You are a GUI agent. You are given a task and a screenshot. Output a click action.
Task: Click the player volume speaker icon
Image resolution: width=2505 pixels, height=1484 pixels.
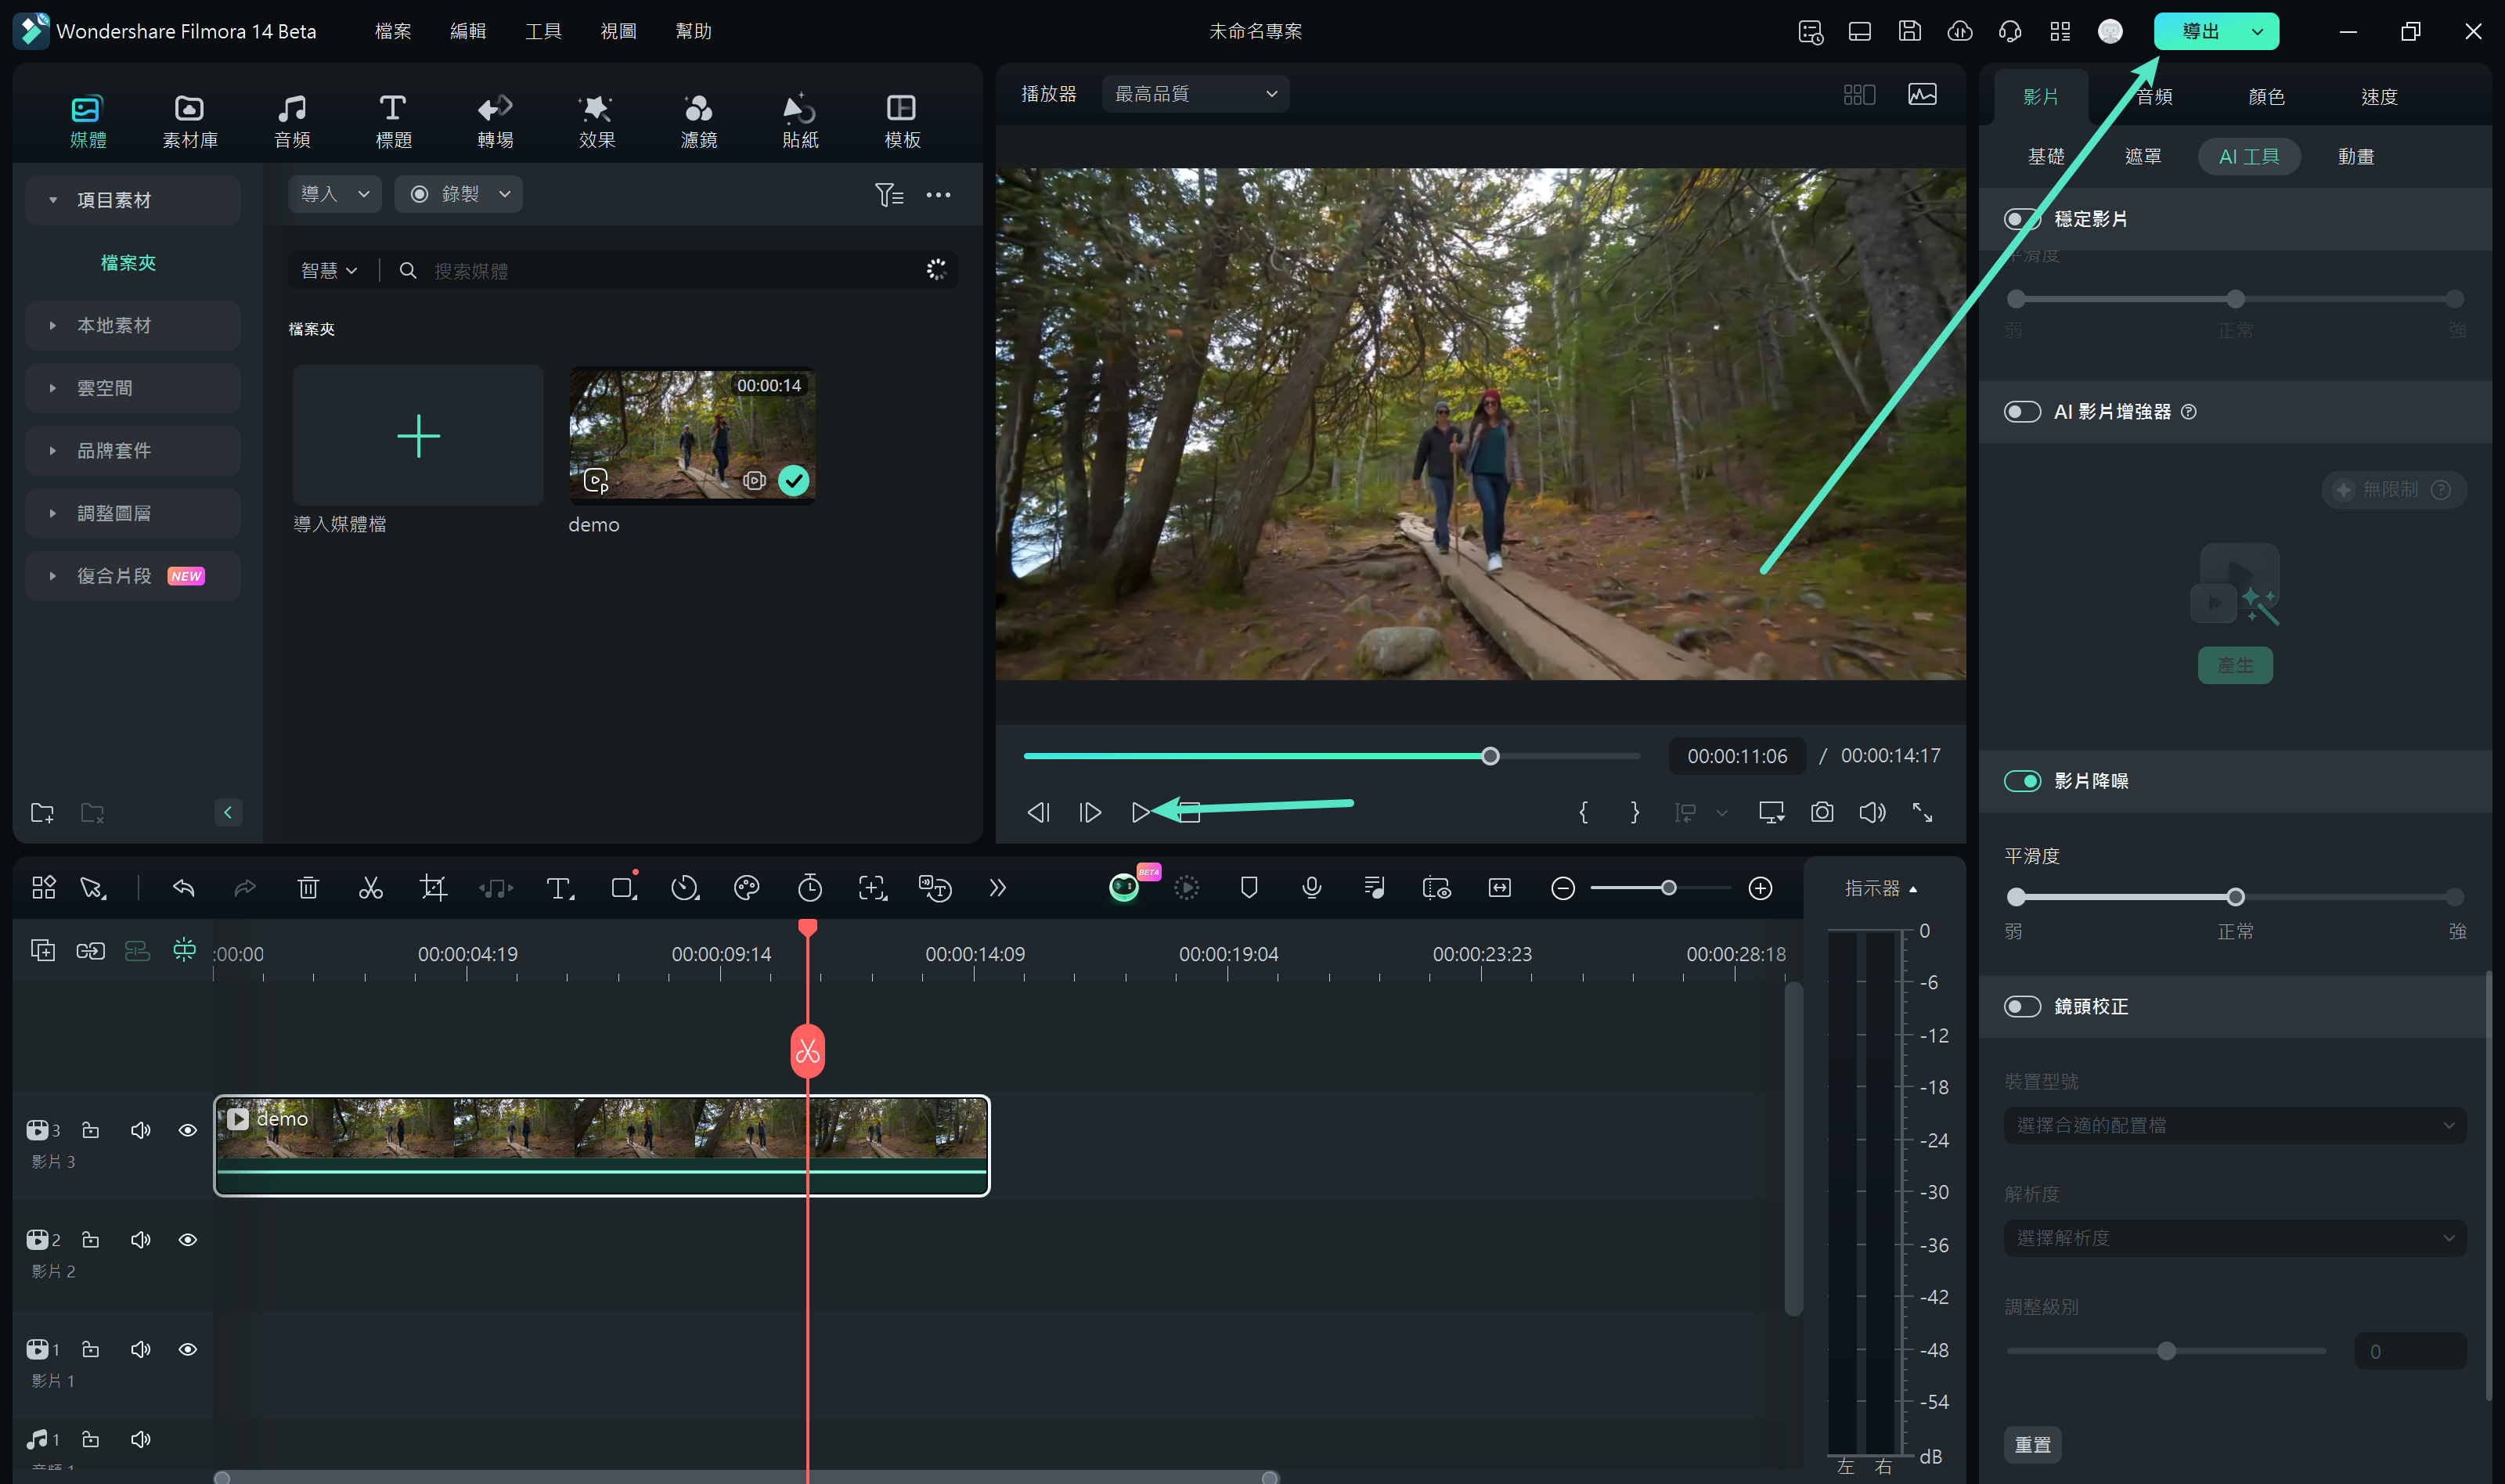point(1872,812)
